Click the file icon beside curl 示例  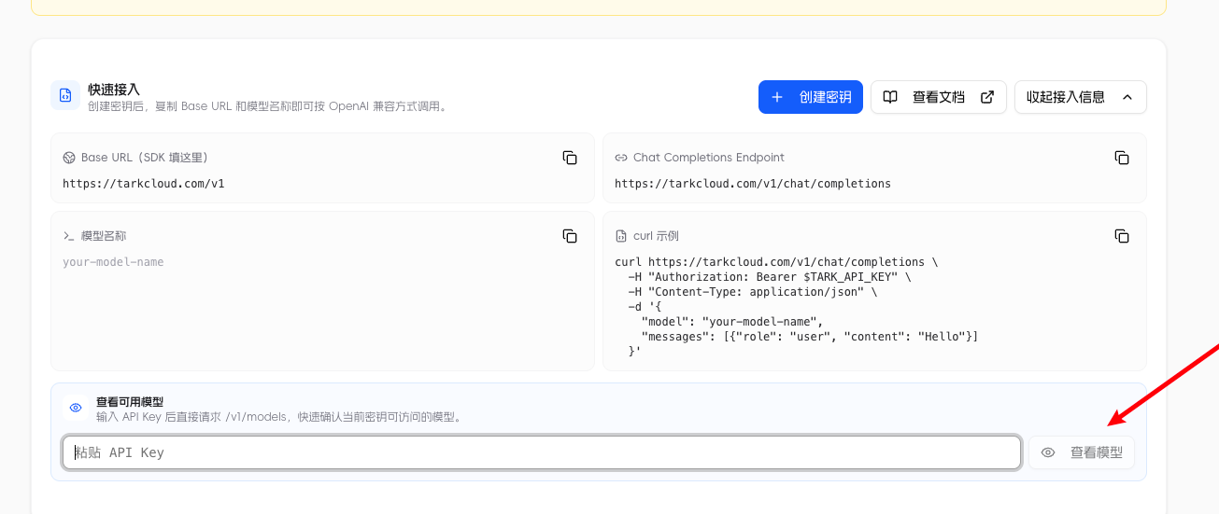pyautogui.click(x=621, y=236)
